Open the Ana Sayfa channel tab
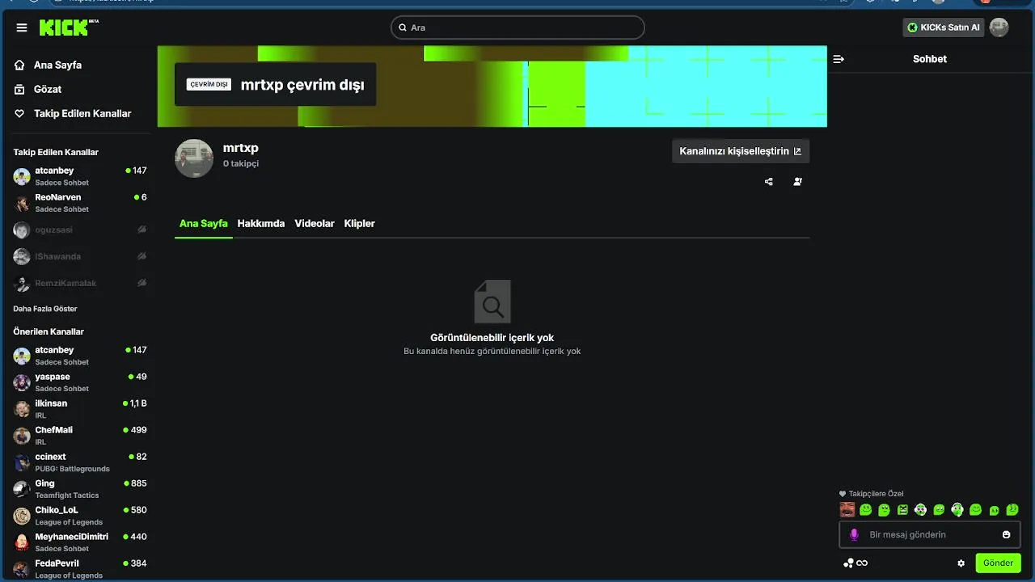This screenshot has height=582, width=1035. tap(204, 224)
